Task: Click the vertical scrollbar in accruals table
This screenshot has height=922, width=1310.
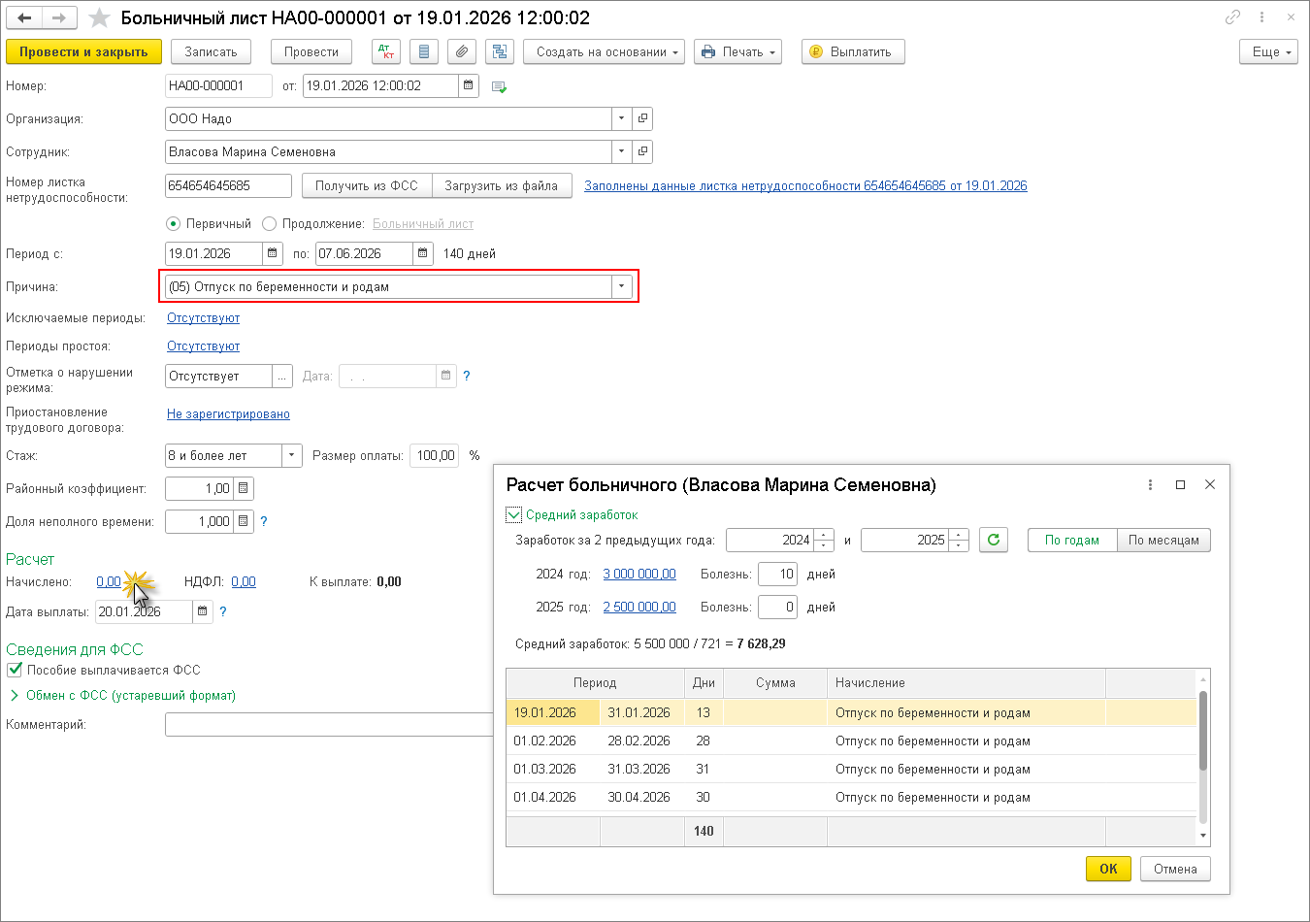Action: coord(1203,730)
